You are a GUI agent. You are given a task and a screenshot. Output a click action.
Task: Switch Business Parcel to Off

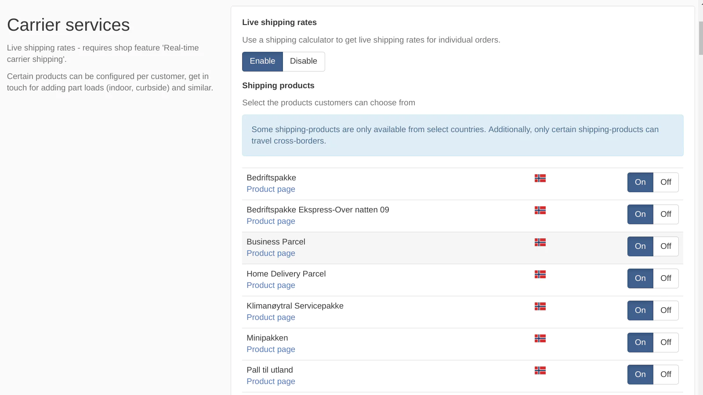coord(666,246)
